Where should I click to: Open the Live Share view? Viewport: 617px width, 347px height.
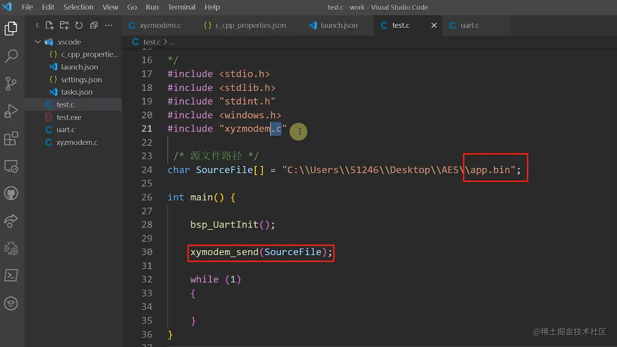[x=11, y=221]
